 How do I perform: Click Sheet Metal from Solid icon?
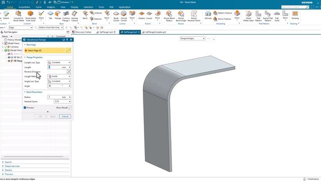click(31, 16)
